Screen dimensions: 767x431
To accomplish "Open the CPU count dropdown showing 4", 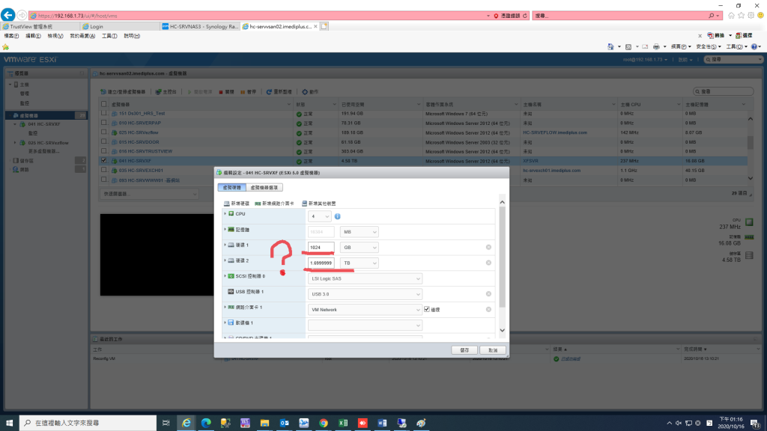I will click(x=319, y=216).
